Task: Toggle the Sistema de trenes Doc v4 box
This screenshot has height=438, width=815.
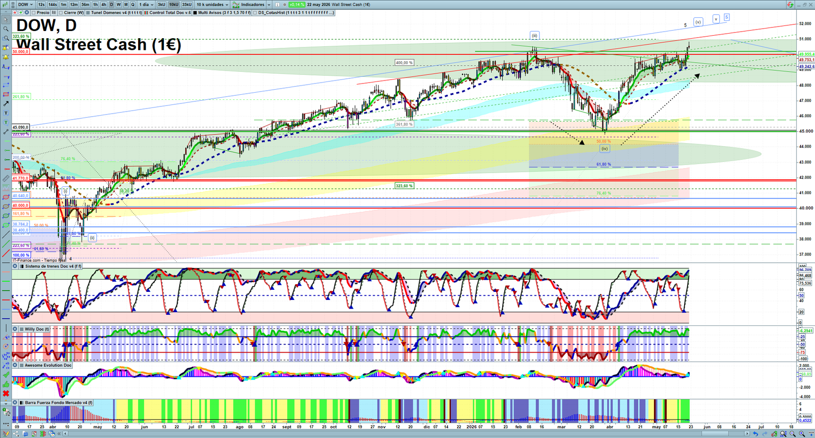Action: (x=21, y=266)
